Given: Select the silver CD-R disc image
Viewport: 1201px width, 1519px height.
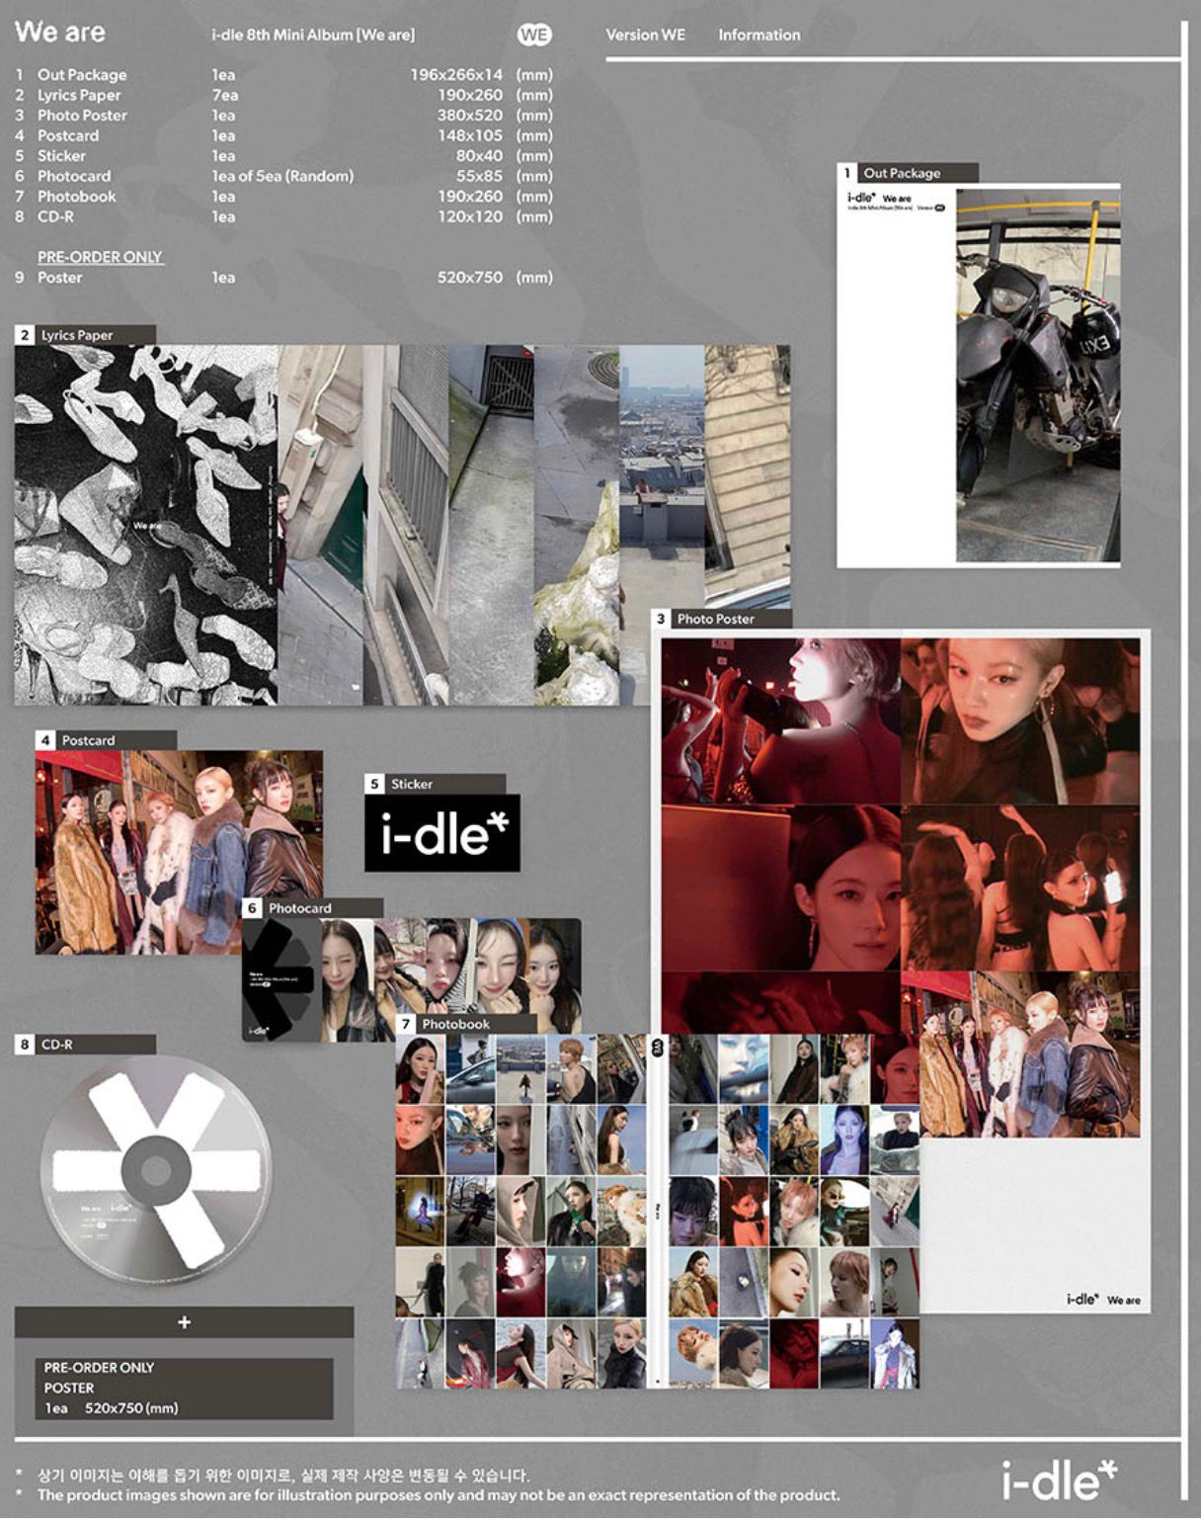Looking at the screenshot, I should (156, 1170).
